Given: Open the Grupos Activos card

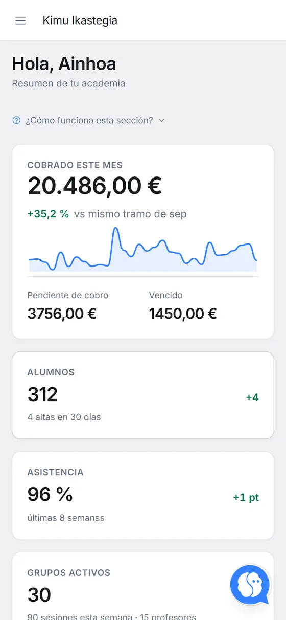Looking at the screenshot, I should (x=143, y=586).
